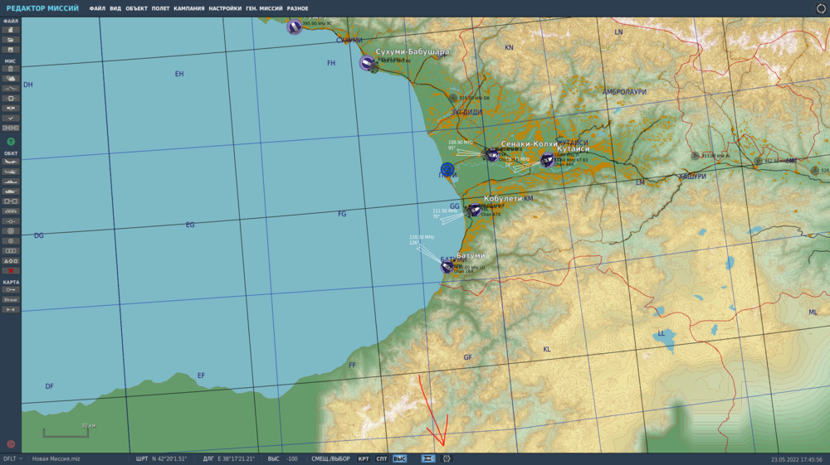The image size is (830, 465).
Task: Select the Сухуми-Бабушара airbase icon
Action: pyautogui.click(x=367, y=63)
